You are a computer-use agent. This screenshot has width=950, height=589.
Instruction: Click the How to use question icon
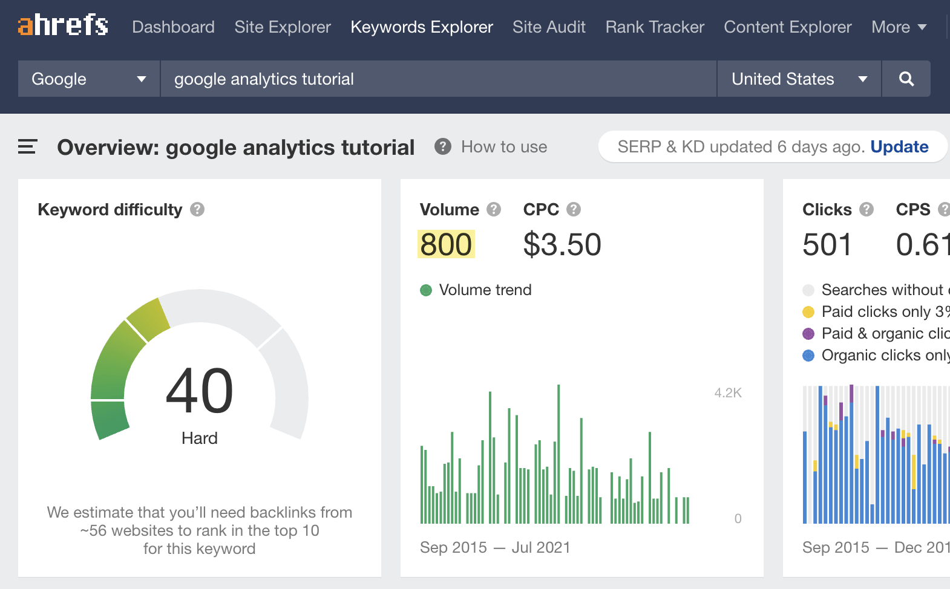[443, 146]
